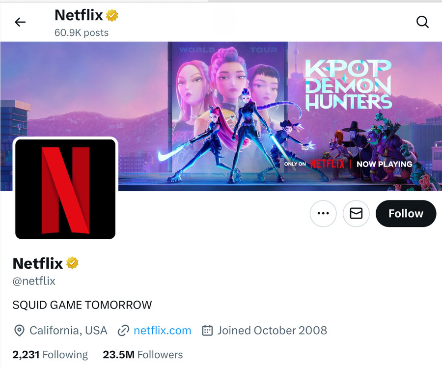View the 23.5M Followers list
The height and width of the screenshot is (368, 442).
coord(142,354)
